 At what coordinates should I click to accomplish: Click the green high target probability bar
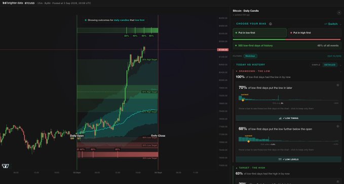click(118, 30)
